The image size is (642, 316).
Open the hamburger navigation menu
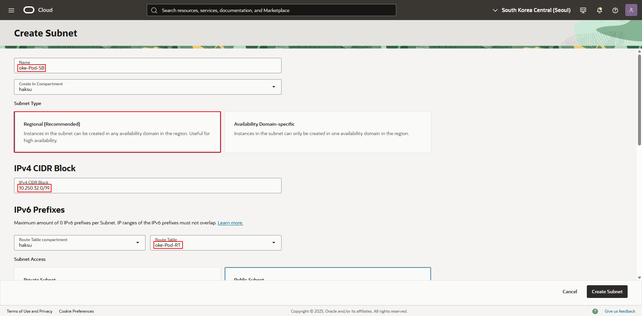pyautogui.click(x=11, y=10)
